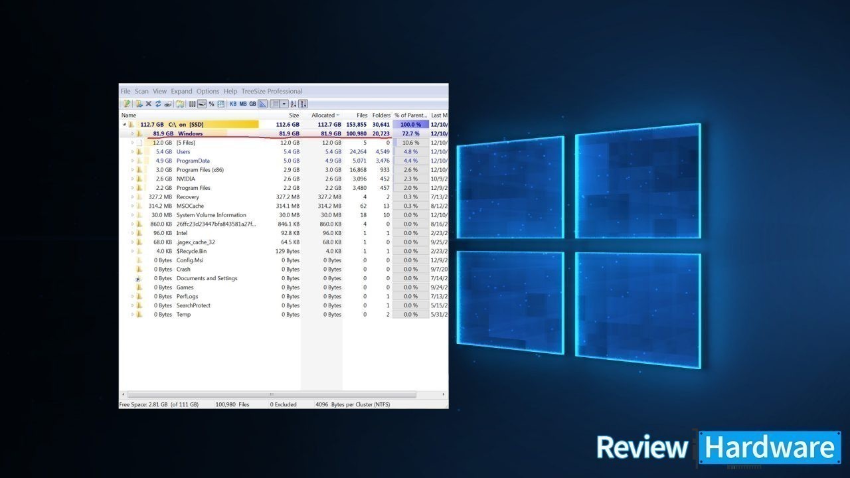Select the Temp folder row
The height and width of the screenshot is (478, 850).
284,315
